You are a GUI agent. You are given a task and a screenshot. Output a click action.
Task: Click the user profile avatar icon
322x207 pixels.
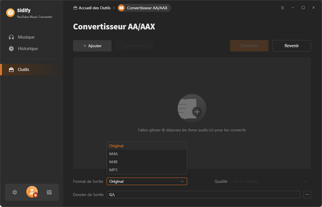click(32, 192)
